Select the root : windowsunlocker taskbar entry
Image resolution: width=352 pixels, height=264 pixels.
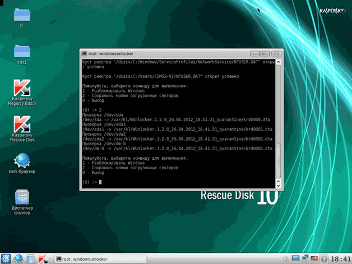pyautogui.click(x=100, y=259)
